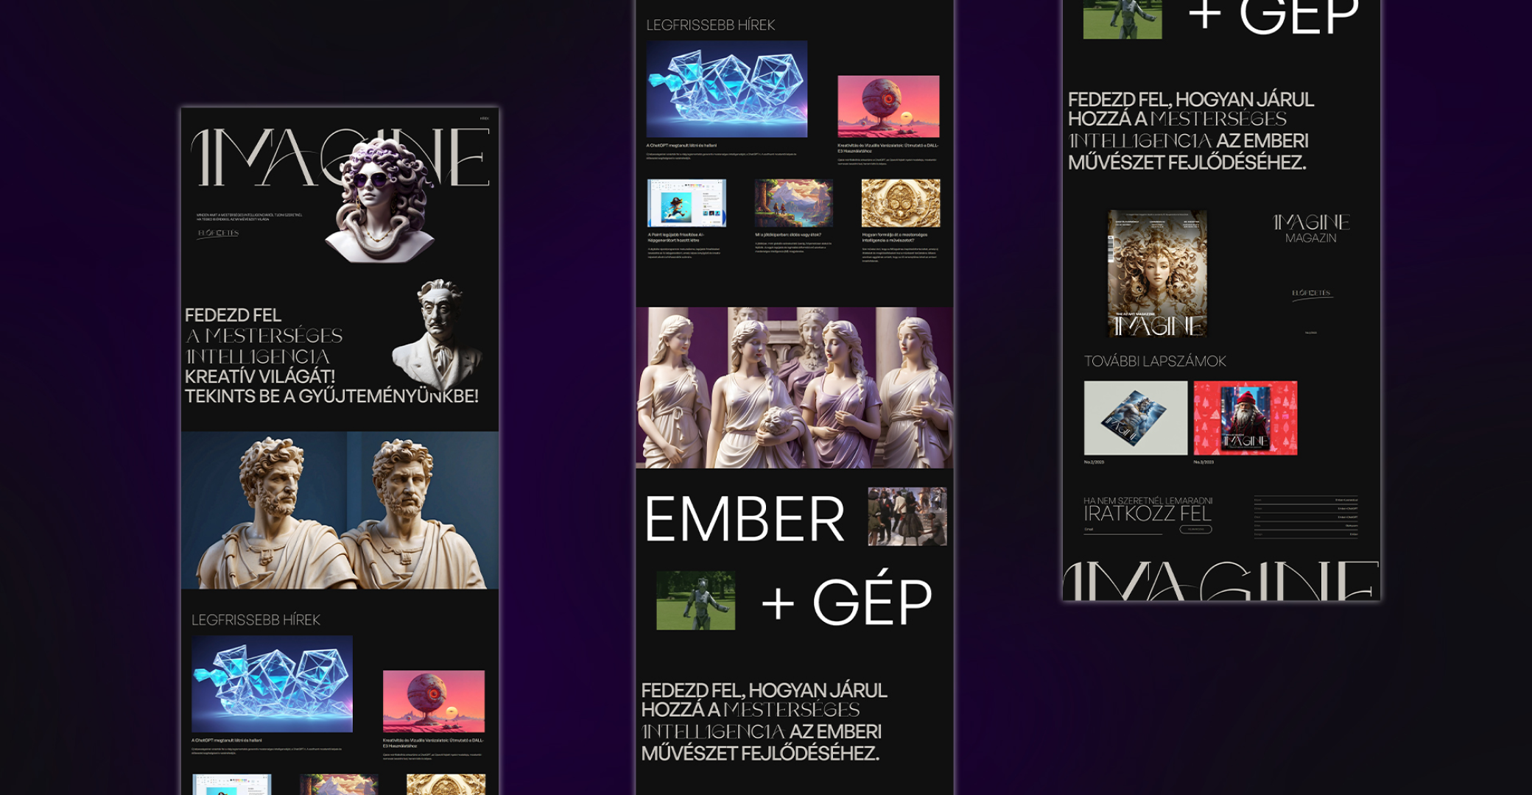Screen dimensions: 1532x795
Task: Click the large IMAGINE logo behind the Medusa bust
Action: point(340,157)
